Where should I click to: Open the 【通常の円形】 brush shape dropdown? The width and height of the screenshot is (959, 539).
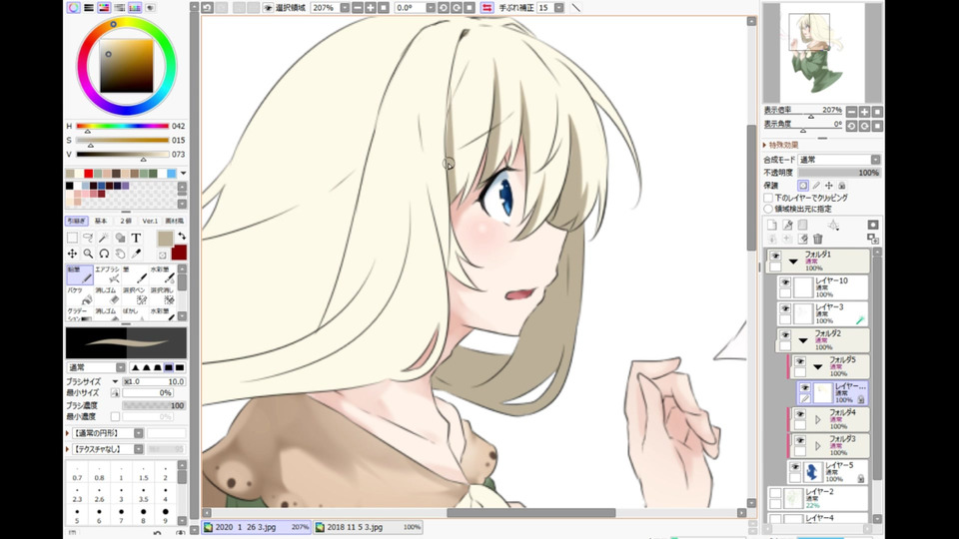[x=139, y=433]
